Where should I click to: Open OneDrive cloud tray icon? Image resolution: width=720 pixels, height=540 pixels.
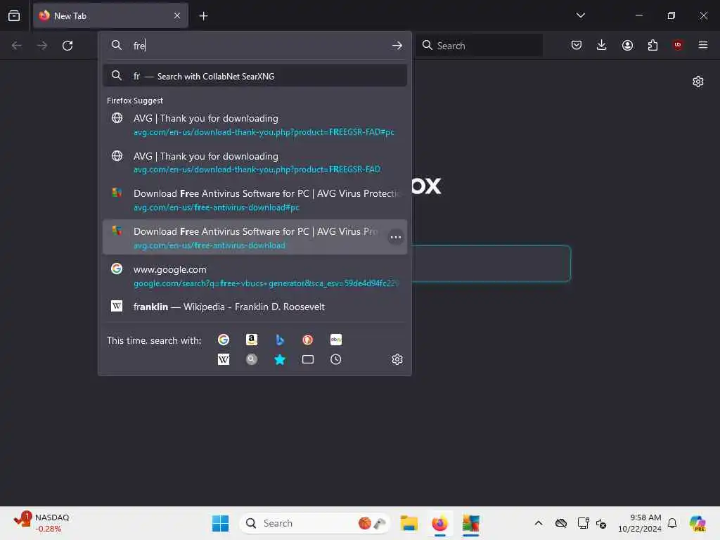pos(560,523)
